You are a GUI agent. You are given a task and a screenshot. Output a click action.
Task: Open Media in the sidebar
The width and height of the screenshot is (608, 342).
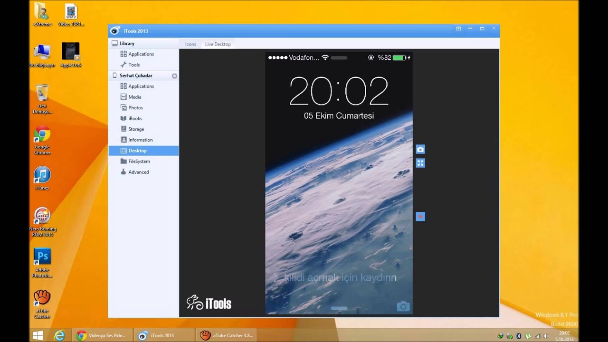pyautogui.click(x=143, y=97)
